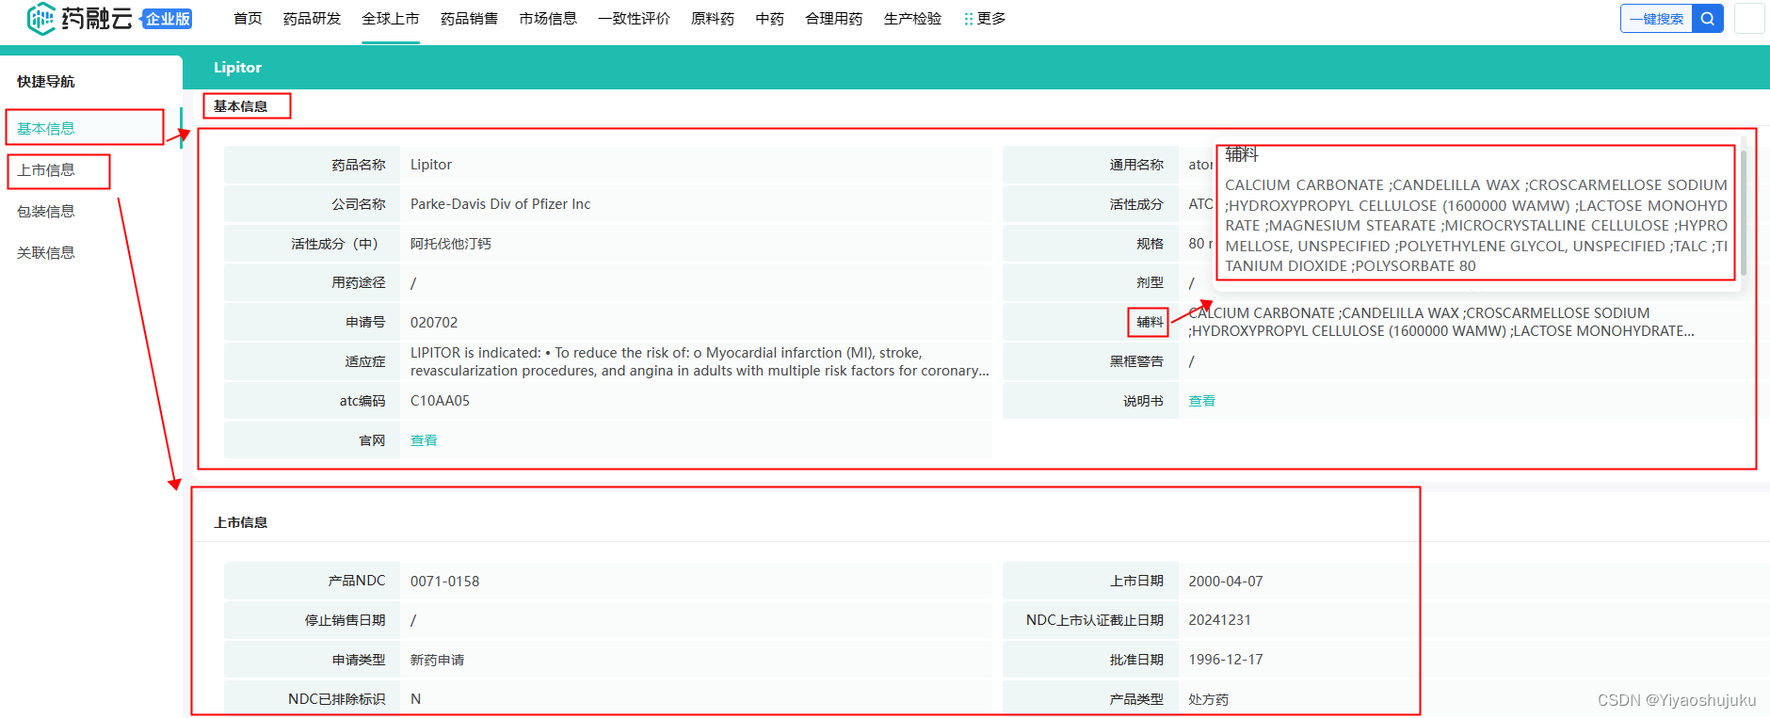Open 原料药 menu
This screenshot has width=1770, height=718.
coord(713,19)
